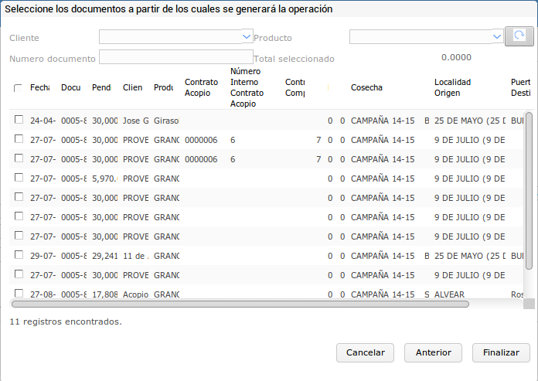Go back with the Anterior button
The height and width of the screenshot is (381, 538).
433,352
